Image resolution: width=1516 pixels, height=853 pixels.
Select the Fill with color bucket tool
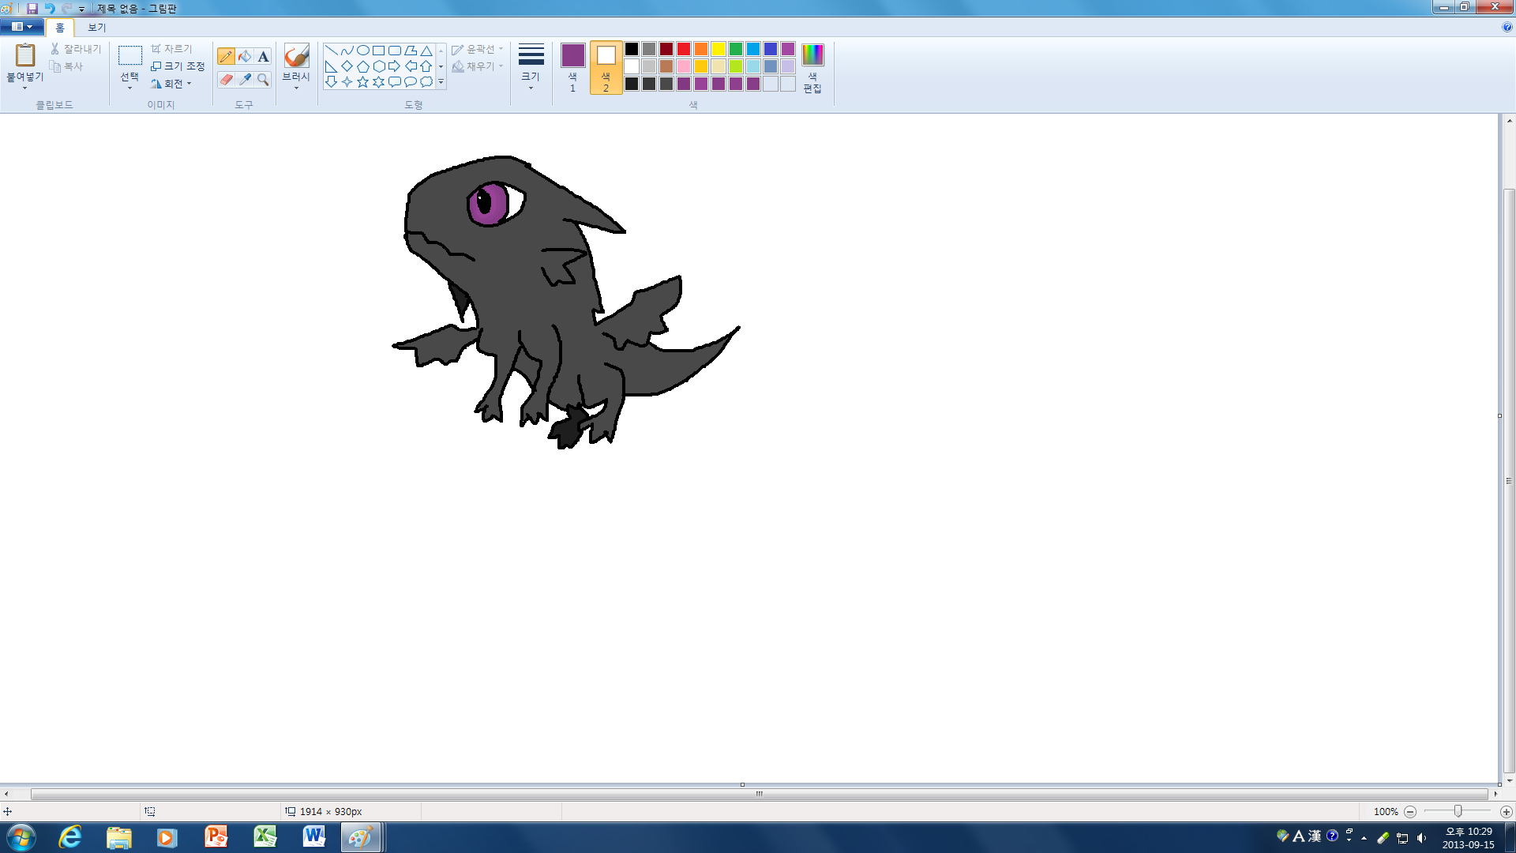245,56
